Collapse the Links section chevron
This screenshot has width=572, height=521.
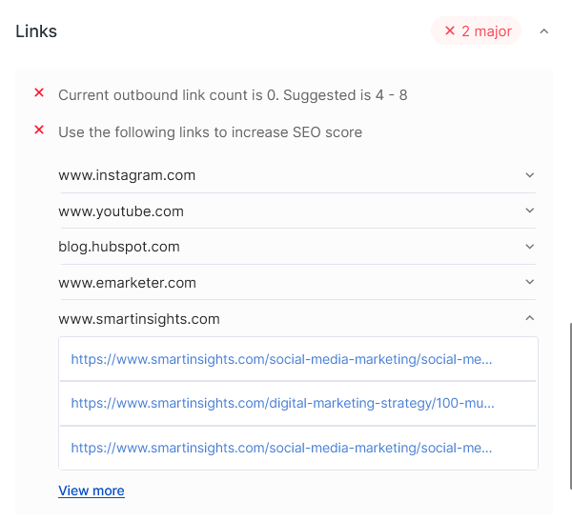pos(544,31)
